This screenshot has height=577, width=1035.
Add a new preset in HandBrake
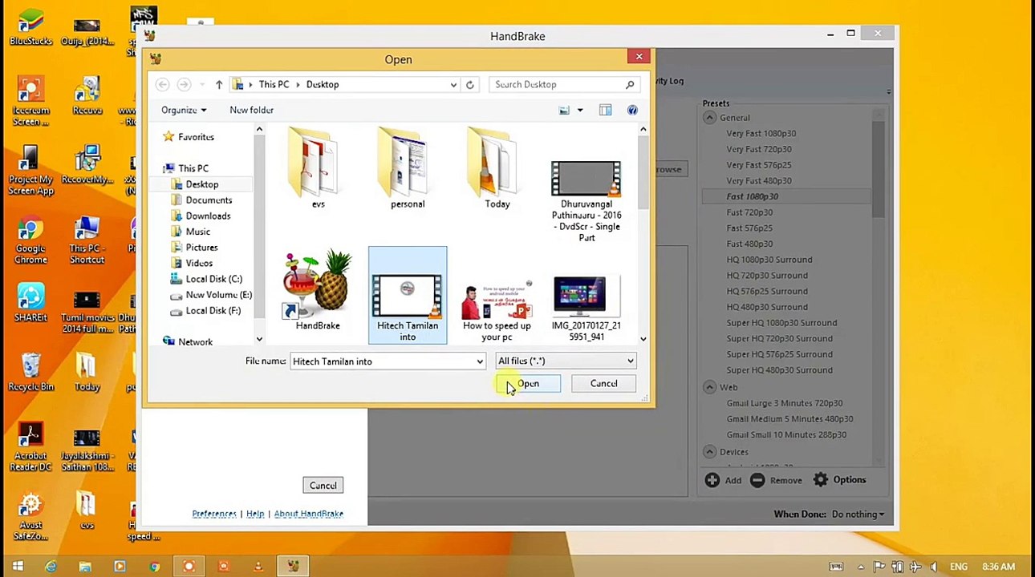coord(723,480)
